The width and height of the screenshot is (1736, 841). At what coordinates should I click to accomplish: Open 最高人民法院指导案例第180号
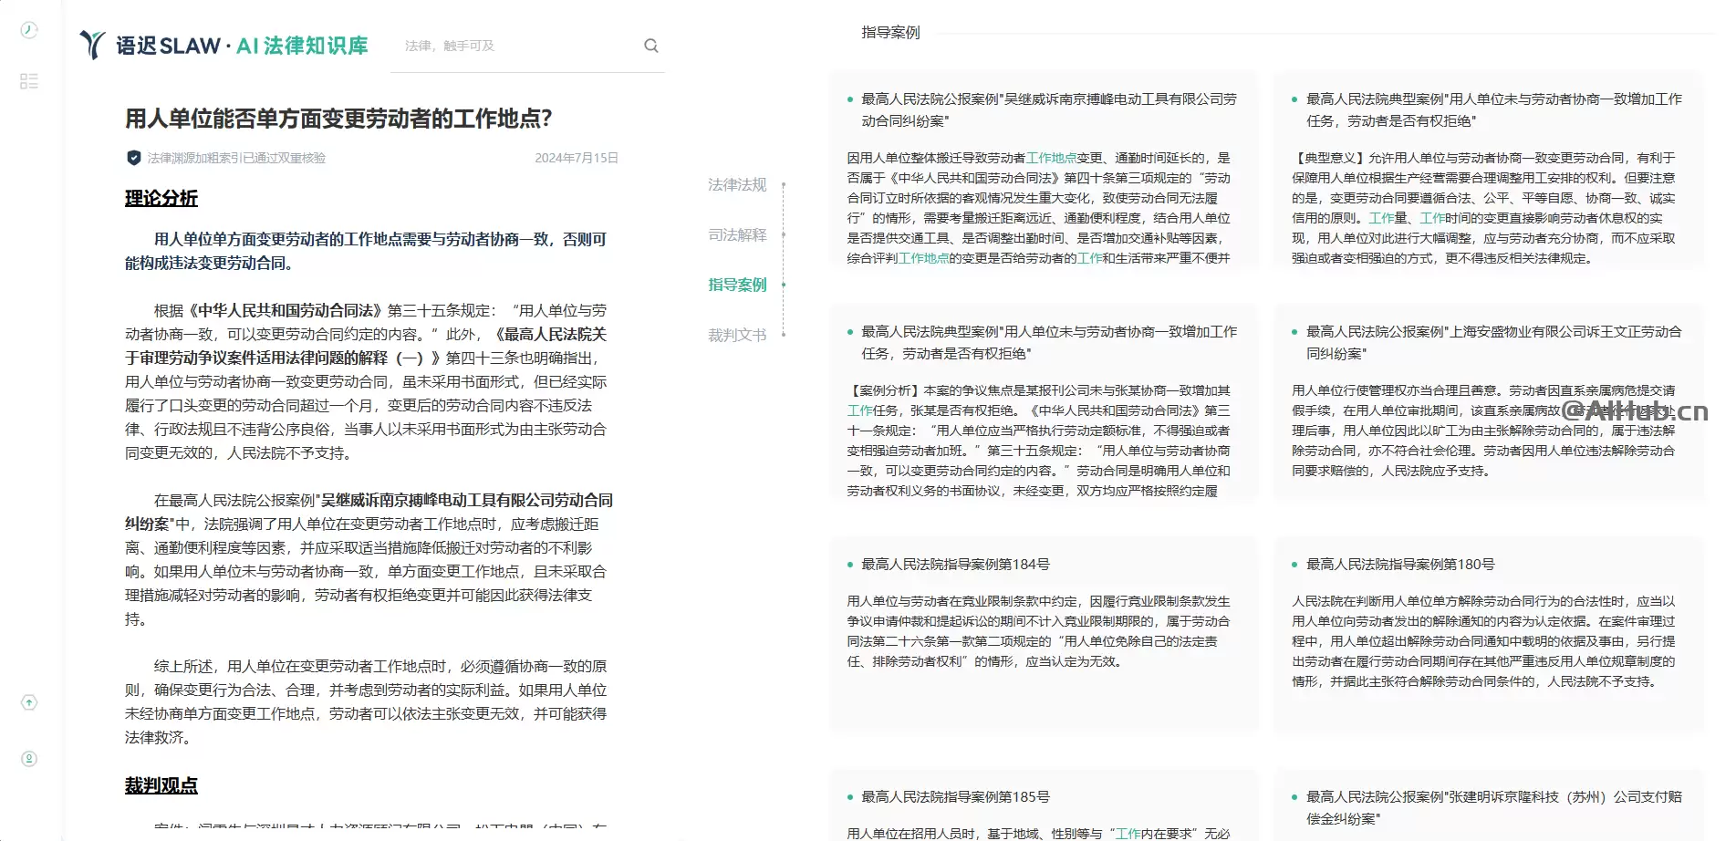coord(1400,565)
